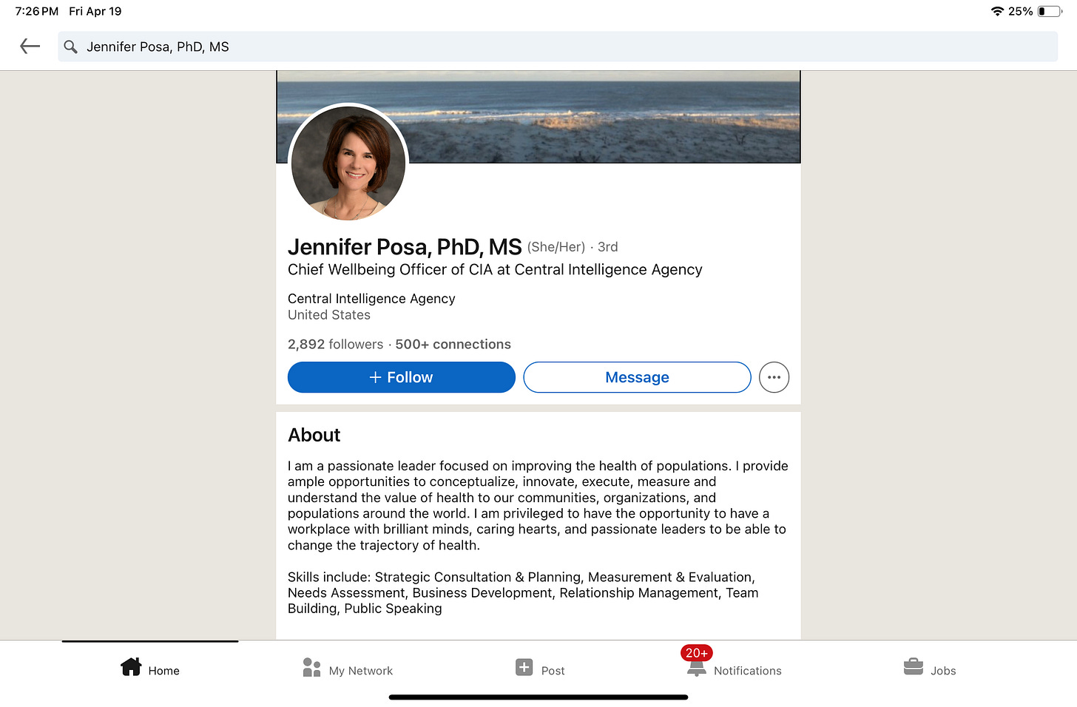The image size is (1077, 707).
Task: Switch to the Jobs tab
Action: click(930, 669)
